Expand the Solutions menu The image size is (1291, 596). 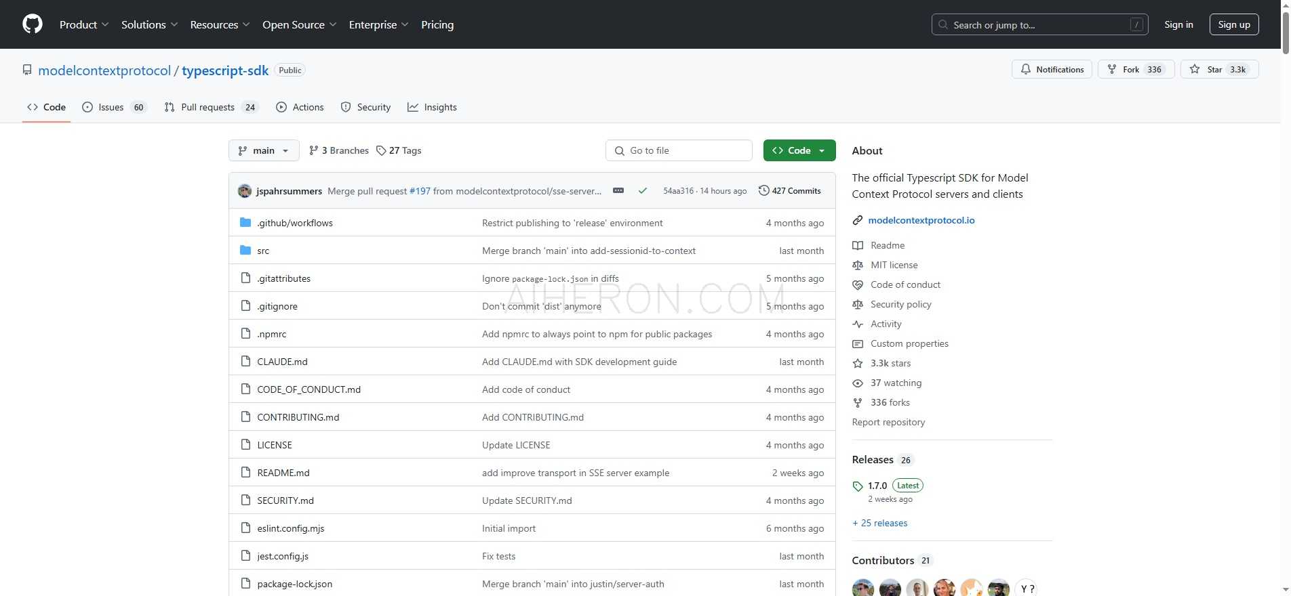pos(149,24)
